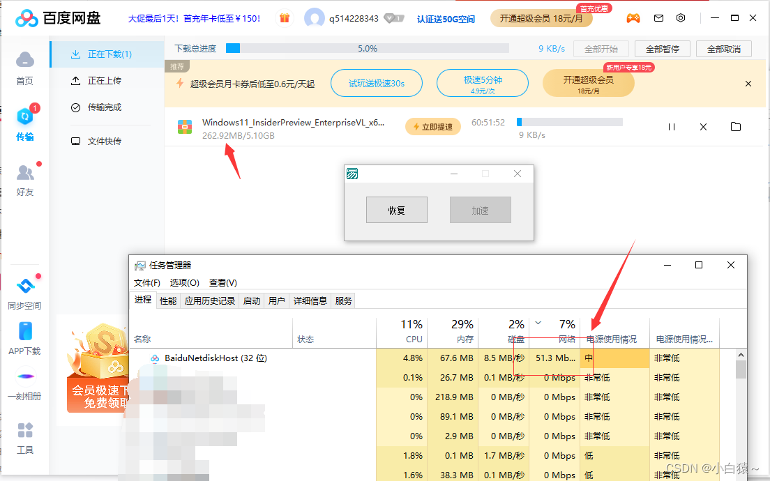Screen dimensions: 770x481
Task: Click the Windows11 file progress bar
Action: point(570,122)
